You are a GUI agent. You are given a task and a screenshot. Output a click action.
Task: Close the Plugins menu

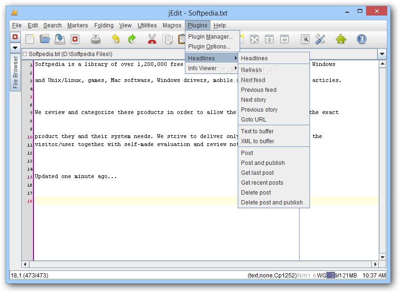[x=198, y=25]
